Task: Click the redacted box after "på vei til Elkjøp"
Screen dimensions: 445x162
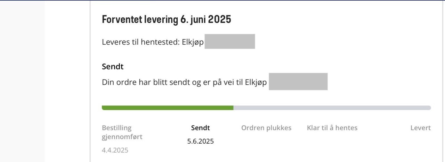Action: [298, 82]
